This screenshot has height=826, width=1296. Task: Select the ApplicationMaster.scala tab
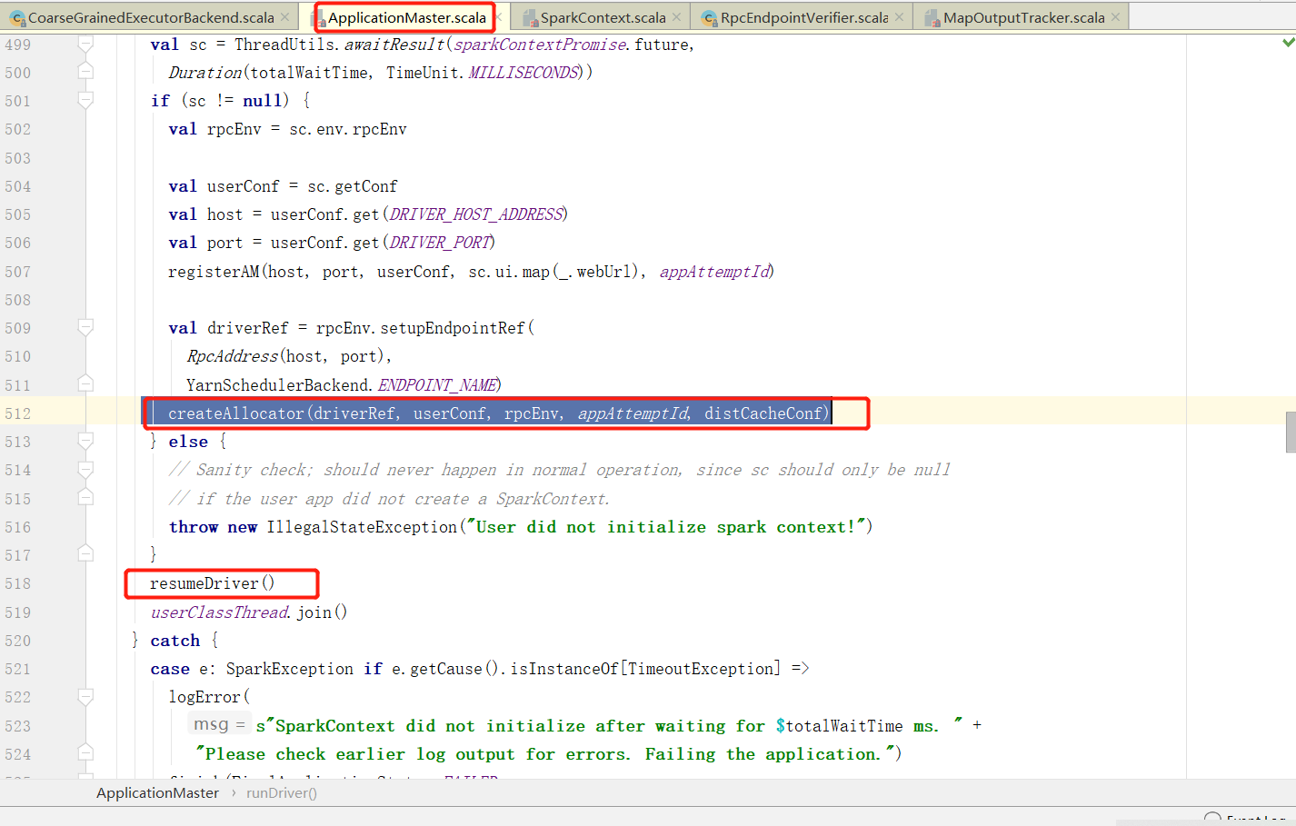406,17
